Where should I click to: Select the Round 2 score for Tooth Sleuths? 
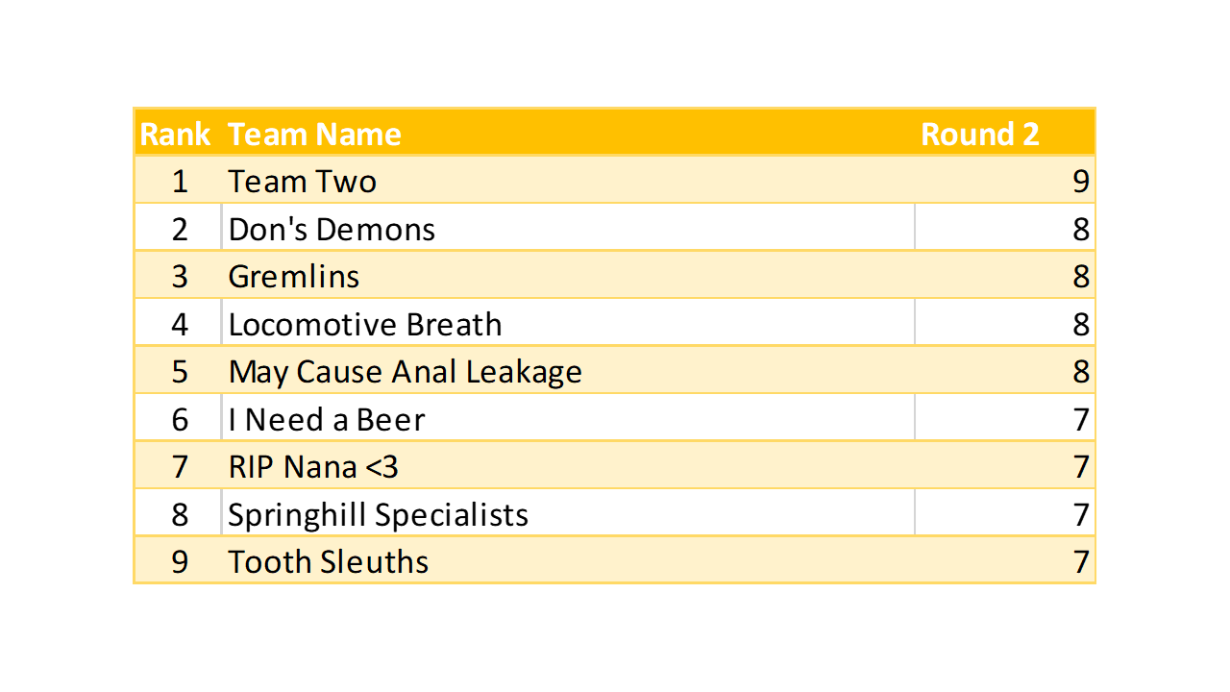[1081, 562]
